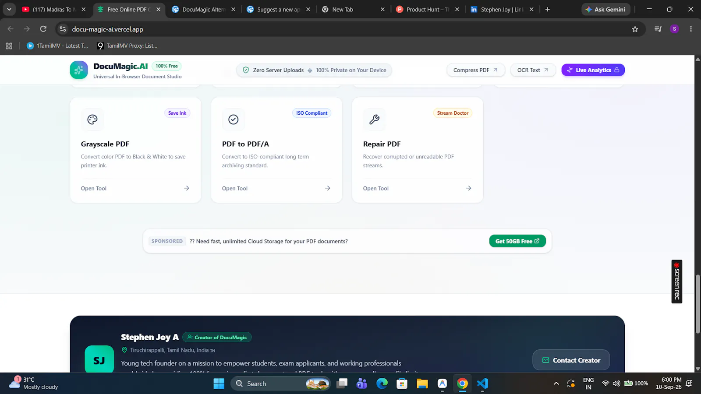Click the Stephen Joy A name heading
Screen dimensions: 701x394
(150, 337)
